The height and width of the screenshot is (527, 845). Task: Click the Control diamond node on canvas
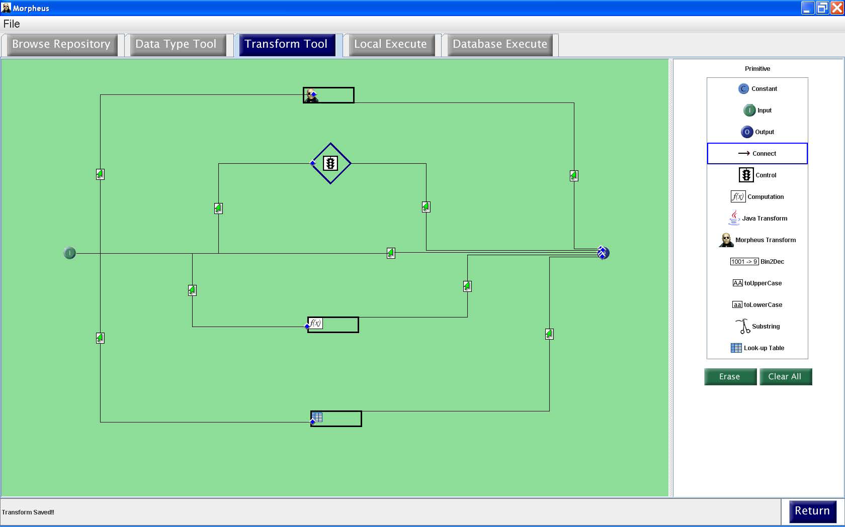(330, 163)
